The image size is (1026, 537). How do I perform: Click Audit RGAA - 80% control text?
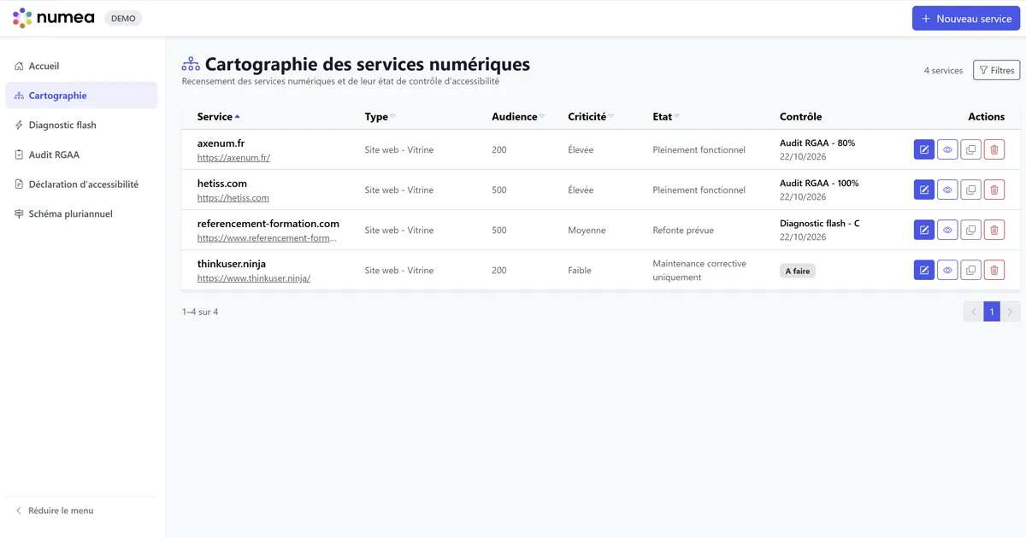point(817,143)
